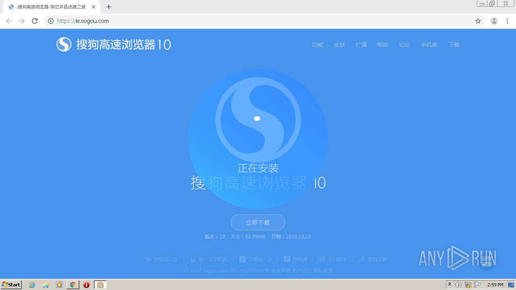516x290 pixels.
Task: Open the 输入法手机版 footer link
Action: (x=209, y=259)
